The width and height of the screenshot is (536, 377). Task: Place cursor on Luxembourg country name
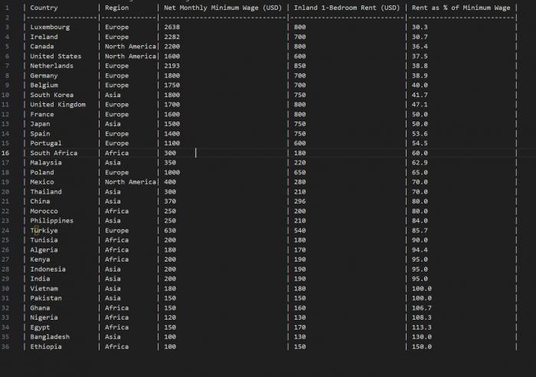[50, 27]
